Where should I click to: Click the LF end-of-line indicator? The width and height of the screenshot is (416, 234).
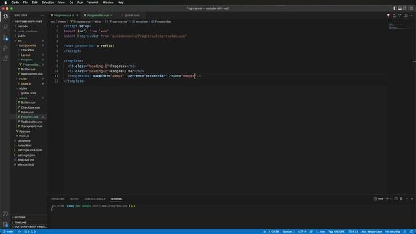(311, 231)
